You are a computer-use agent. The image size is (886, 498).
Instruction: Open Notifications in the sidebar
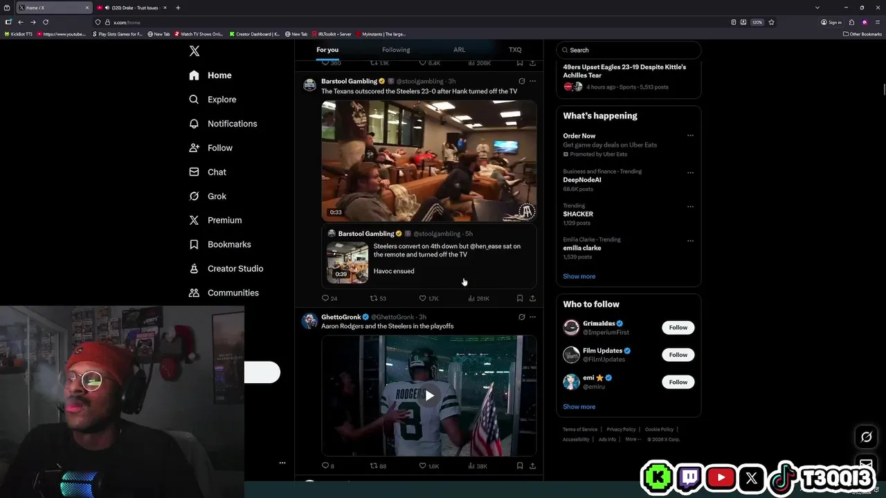click(x=223, y=124)
